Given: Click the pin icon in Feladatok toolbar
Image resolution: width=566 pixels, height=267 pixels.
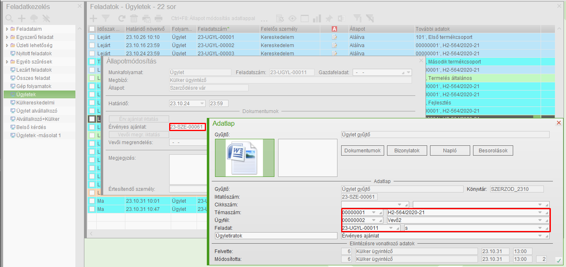Looking at the screenshot, I should pyautogui.click(x=329, y=18).
